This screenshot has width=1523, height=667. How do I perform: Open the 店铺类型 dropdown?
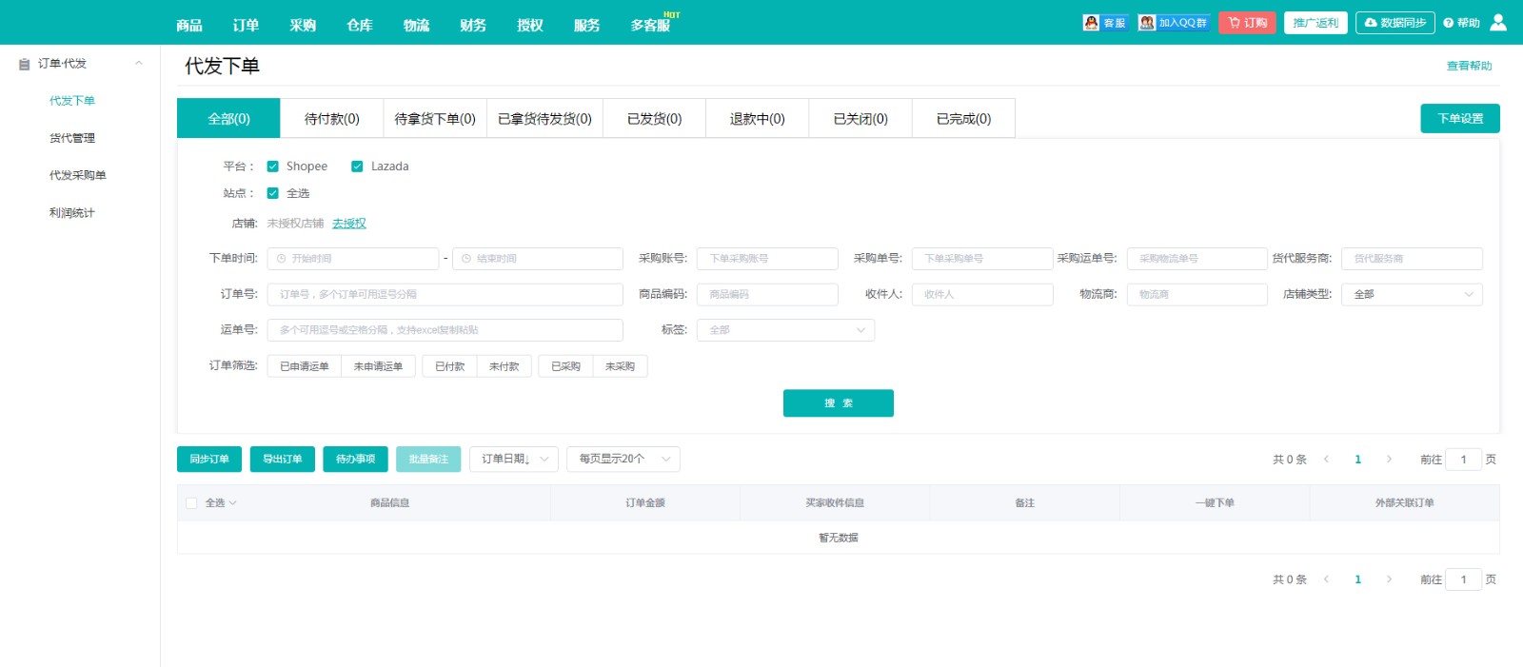point(1412,295)
